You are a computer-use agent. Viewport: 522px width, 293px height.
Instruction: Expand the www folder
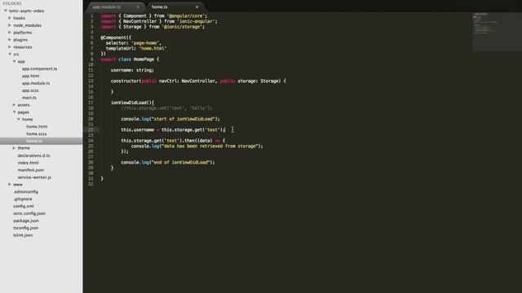click(10, 185)
